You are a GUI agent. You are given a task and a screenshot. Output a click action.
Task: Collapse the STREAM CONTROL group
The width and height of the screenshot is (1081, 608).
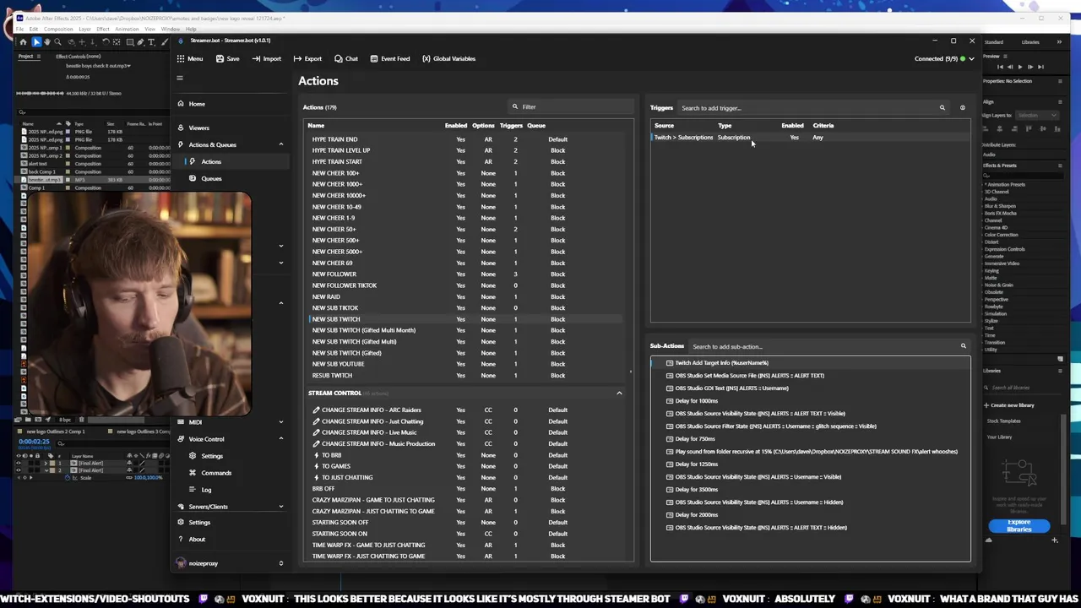[619, 393]
